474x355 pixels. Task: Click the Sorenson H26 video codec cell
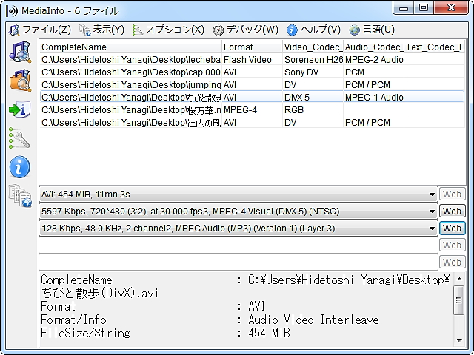(313, 60)
